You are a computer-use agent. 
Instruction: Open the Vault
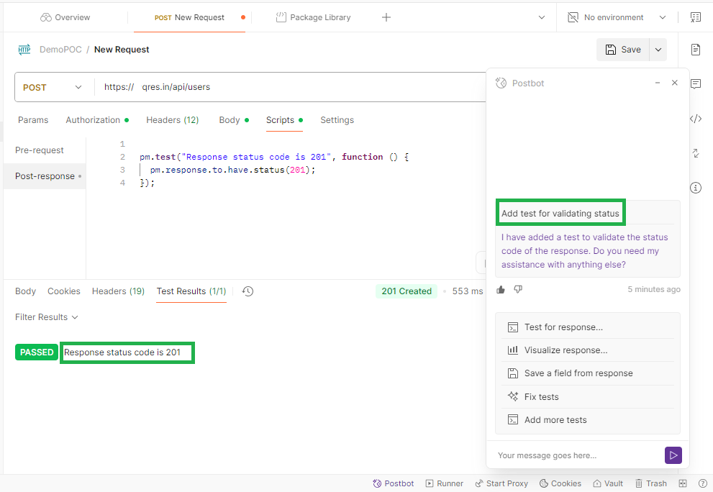pos(607,483)
